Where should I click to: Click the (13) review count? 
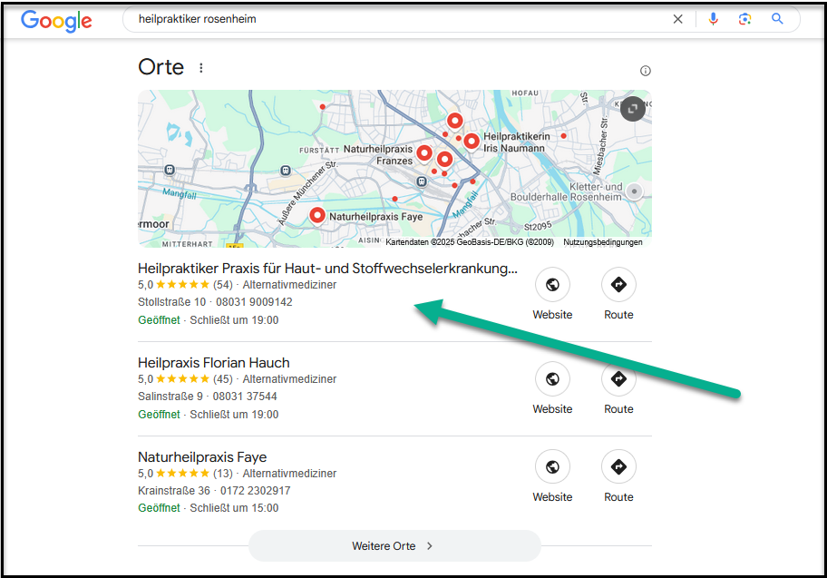pos(222,474)
